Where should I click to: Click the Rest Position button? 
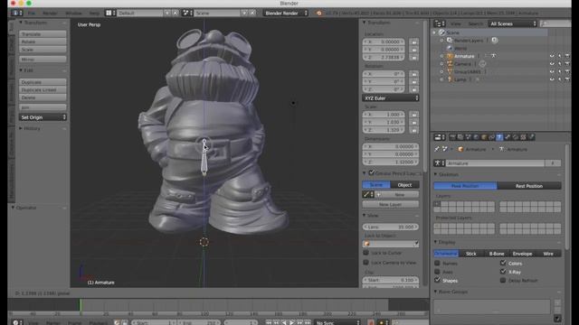point(529,186)
